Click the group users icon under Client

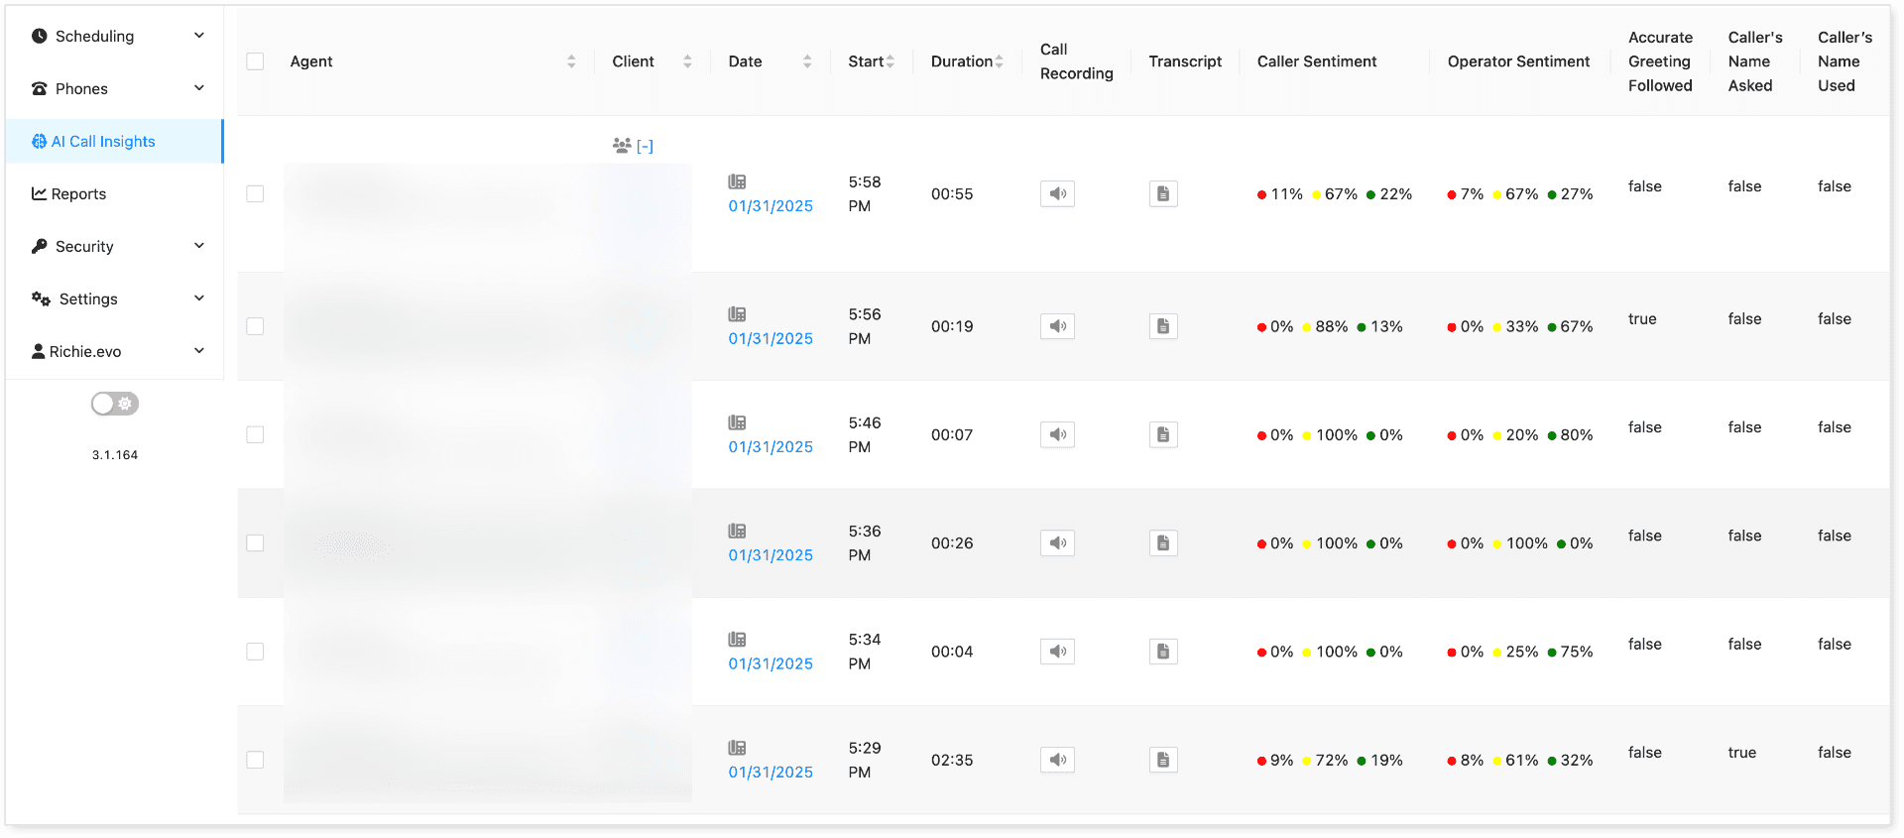622,146
